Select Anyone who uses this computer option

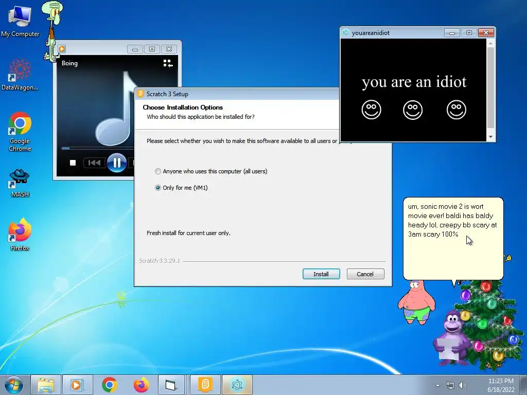coord(211,171)
